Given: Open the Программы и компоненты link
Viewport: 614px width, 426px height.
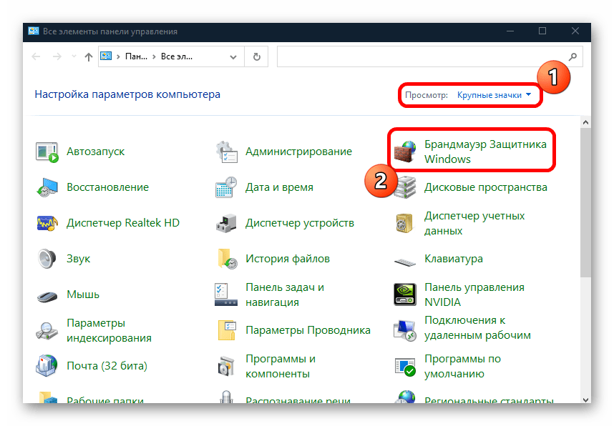Looking at the screenshot, I should click(281, 367).
